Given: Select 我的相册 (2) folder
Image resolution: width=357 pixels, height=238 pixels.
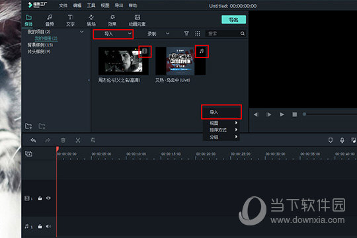Looking at the screenshot, I should pos(46,38).
